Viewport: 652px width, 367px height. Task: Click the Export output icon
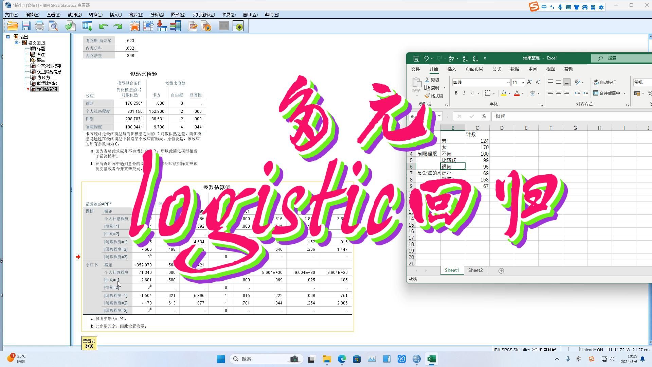pyautogui.click(x=70, y=26)
